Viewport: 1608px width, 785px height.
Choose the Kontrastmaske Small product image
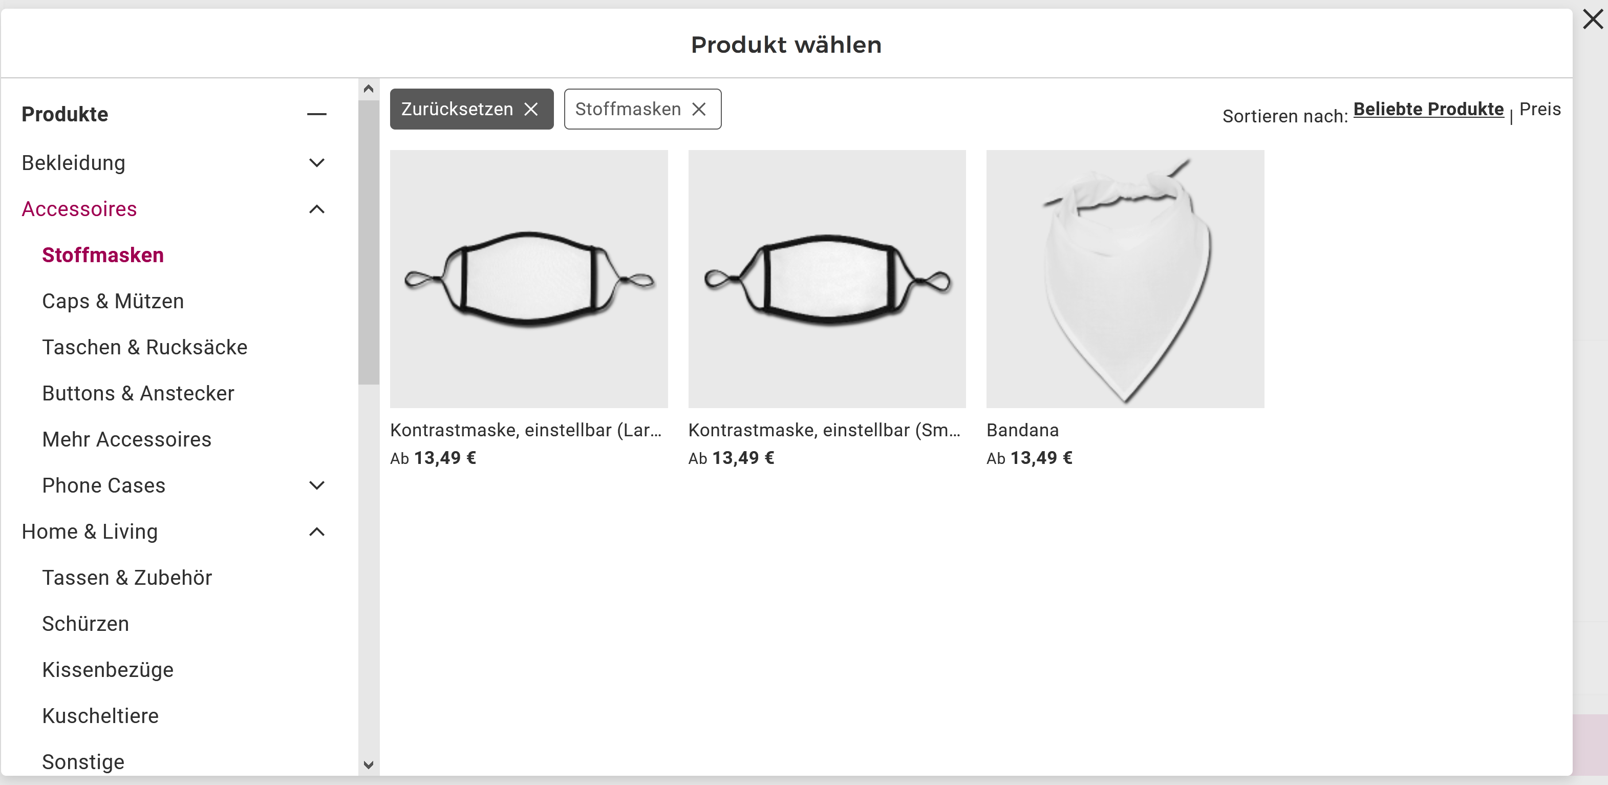coord(826,279)
